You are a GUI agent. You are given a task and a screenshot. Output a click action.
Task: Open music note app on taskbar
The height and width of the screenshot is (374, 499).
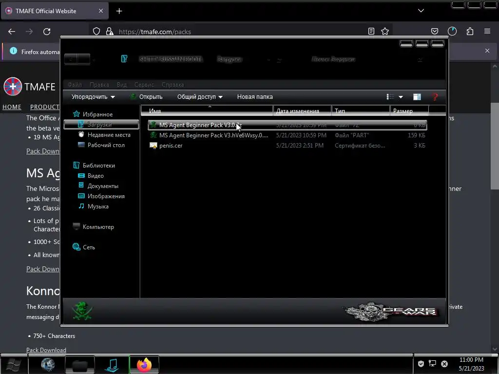pos(112,364)
